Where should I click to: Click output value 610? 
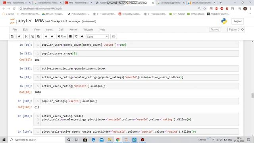[x=37, y=107]
